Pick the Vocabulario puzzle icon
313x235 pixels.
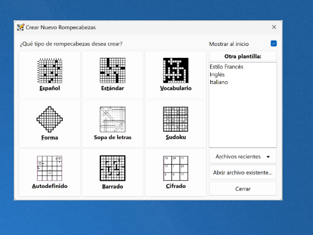click(x=176, y=70)
